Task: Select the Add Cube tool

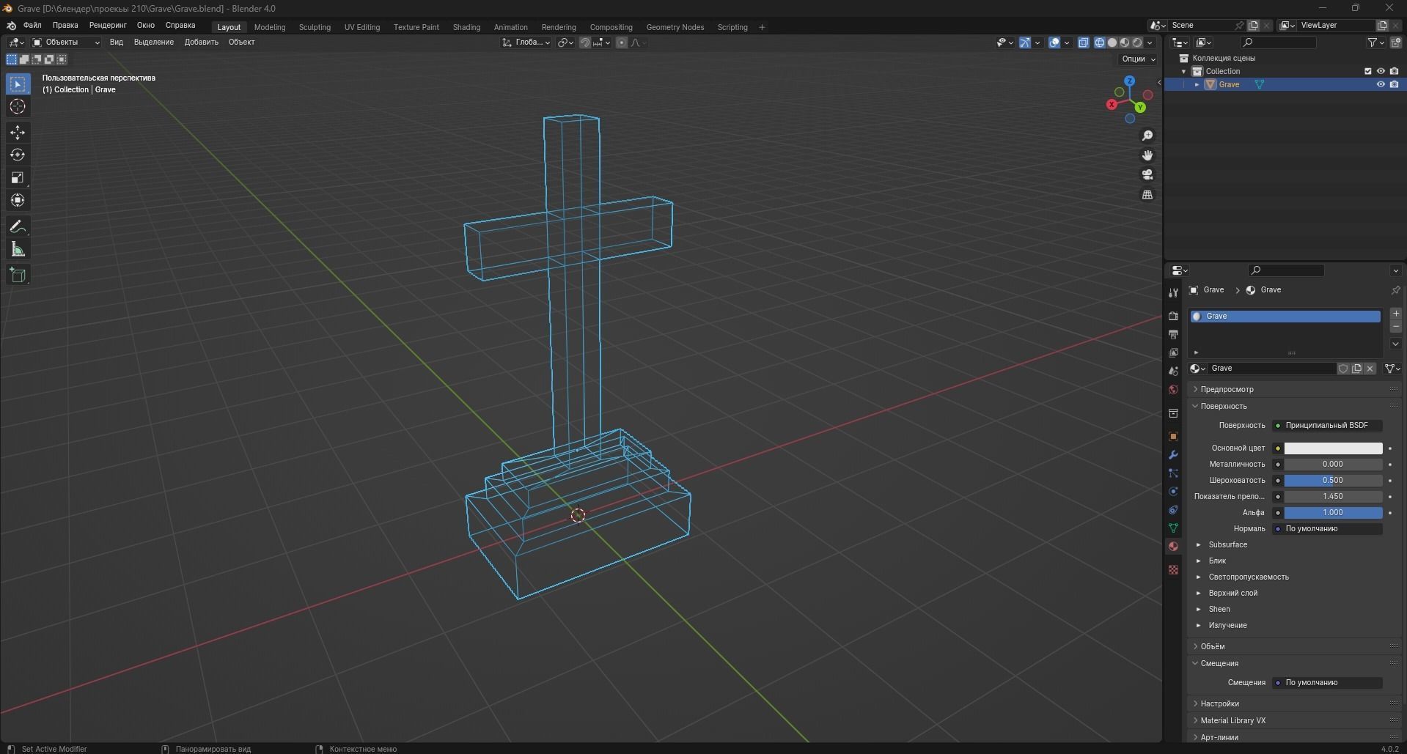Action: click(18, 276)
